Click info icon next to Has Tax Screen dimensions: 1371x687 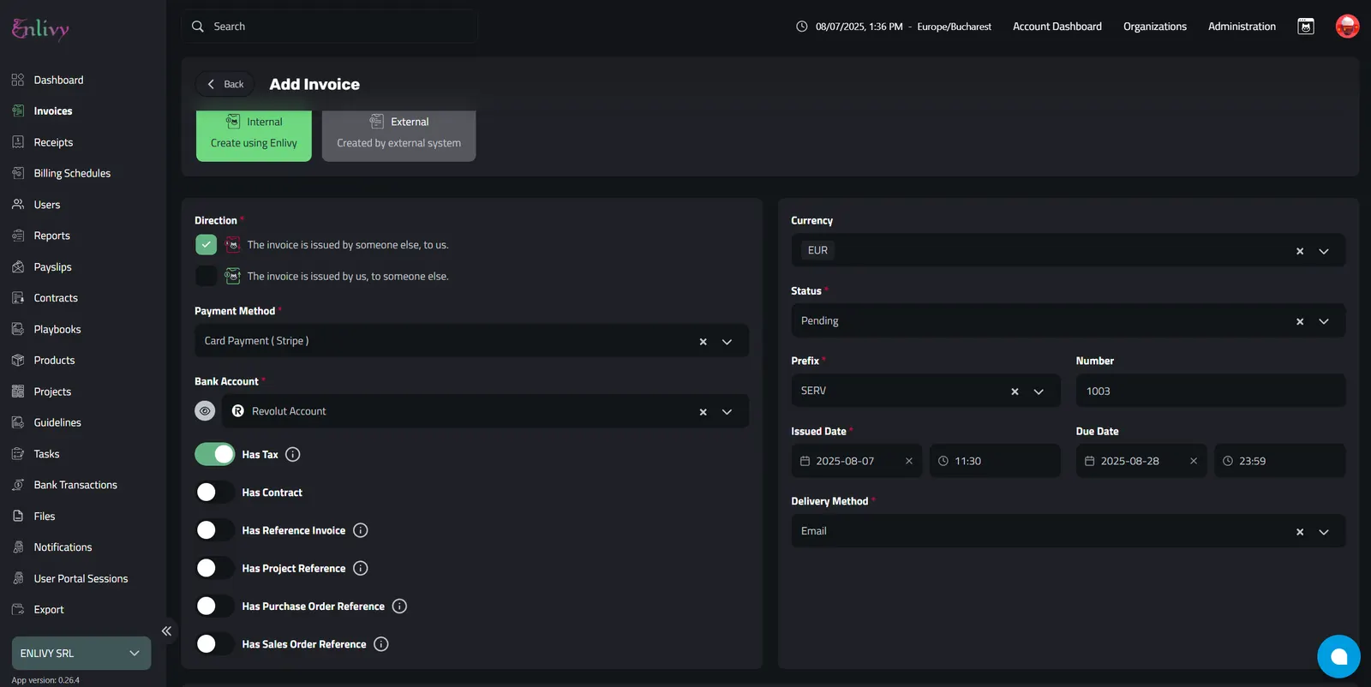coord(293,455)
